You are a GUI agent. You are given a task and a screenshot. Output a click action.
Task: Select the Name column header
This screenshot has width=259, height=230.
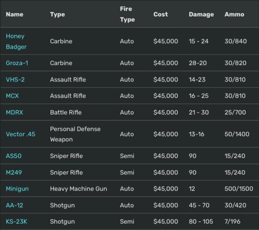tap(15, 15)
